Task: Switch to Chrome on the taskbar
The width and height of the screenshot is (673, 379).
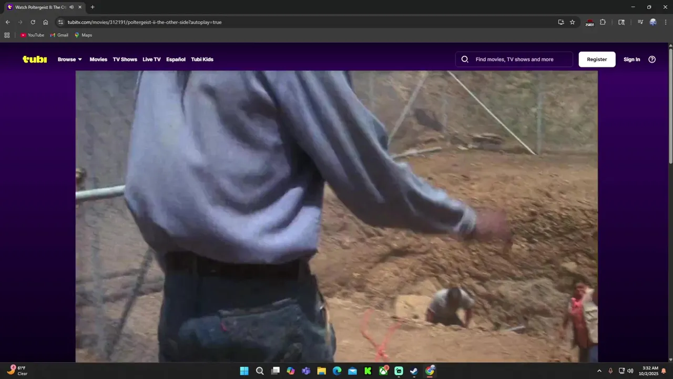Action: click(x=430, y=371)
